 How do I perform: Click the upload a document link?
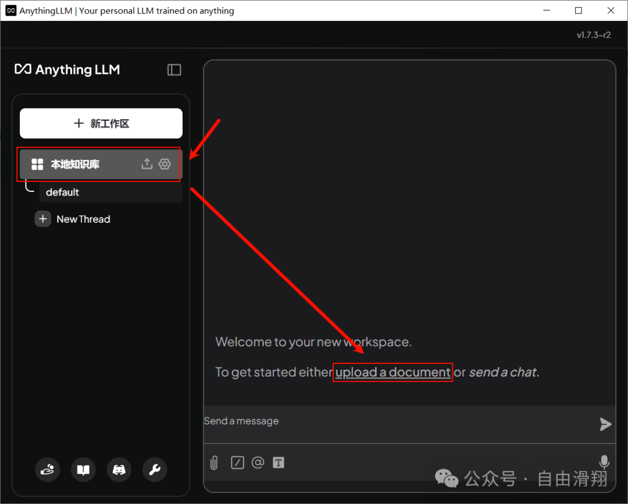pos(393,372)
